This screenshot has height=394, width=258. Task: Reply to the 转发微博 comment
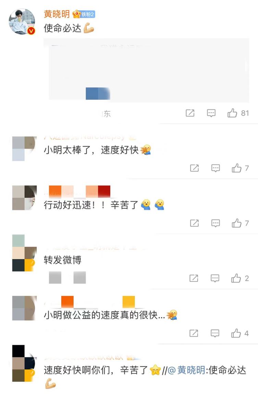[215, 278]
